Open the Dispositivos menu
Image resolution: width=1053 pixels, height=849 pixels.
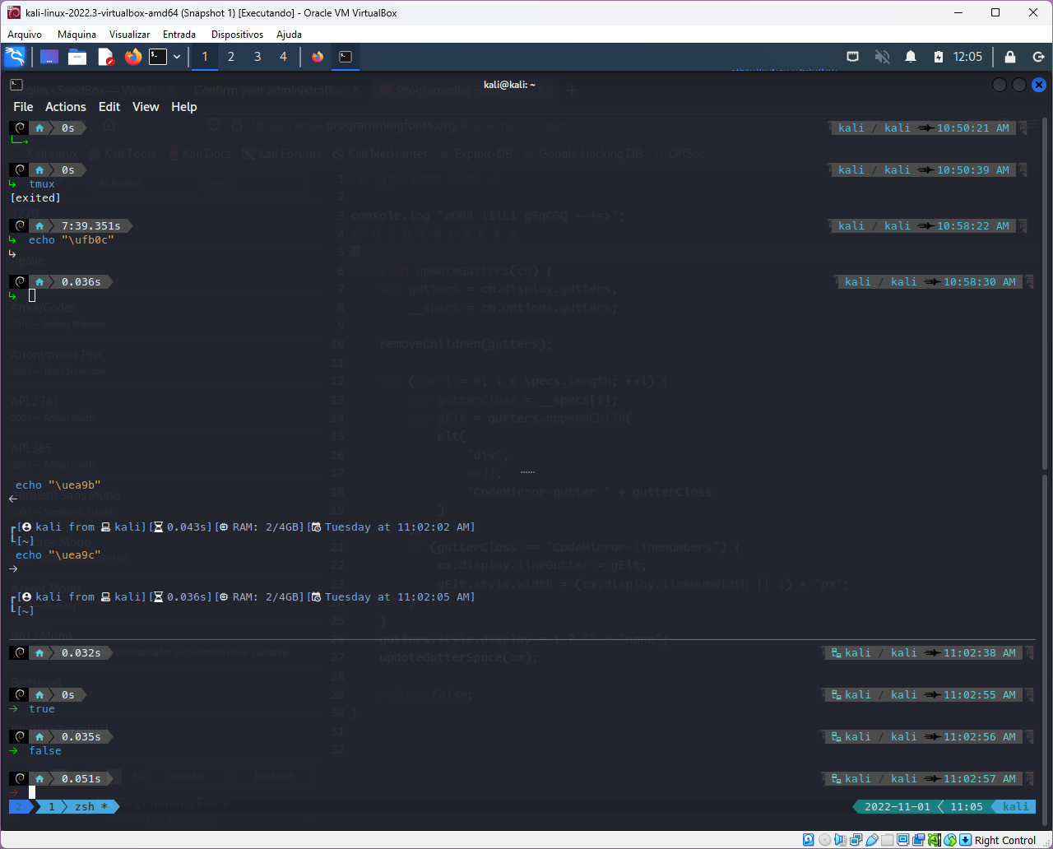click(x=237, y=35)
